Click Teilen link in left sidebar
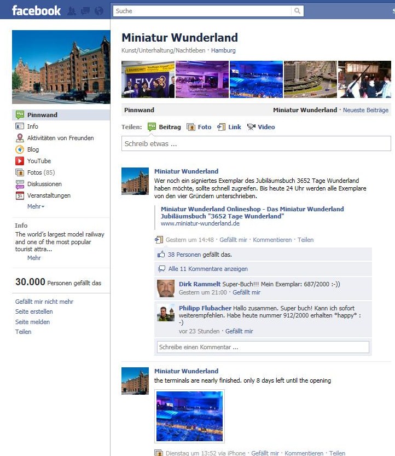The width and height of the screenshot is (395, 456). tap(24, 332)
